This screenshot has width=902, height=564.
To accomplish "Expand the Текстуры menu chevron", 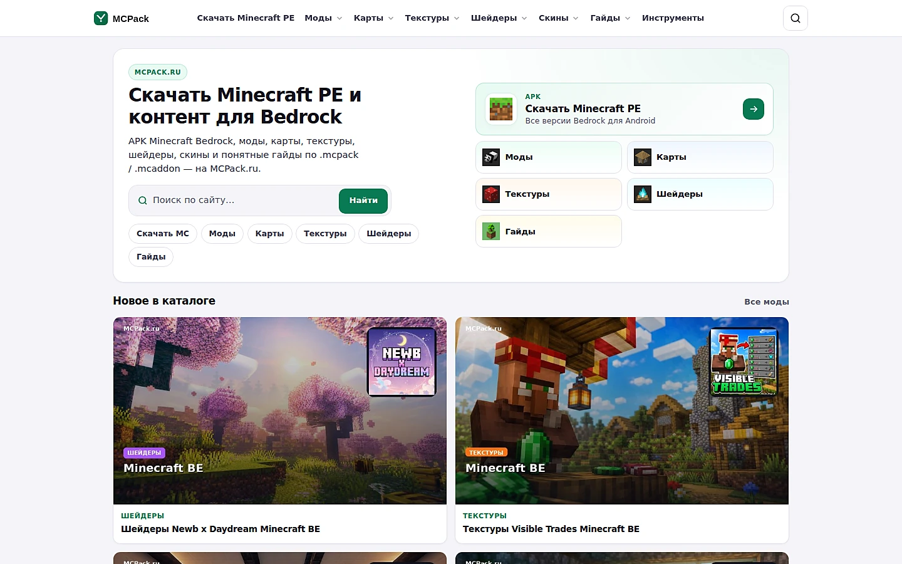I will coord(457,18).
